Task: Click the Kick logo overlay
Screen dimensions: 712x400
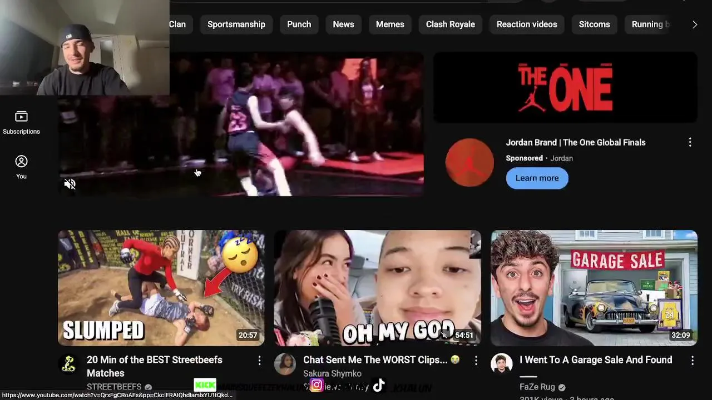Action: click(x=205, y=385)
